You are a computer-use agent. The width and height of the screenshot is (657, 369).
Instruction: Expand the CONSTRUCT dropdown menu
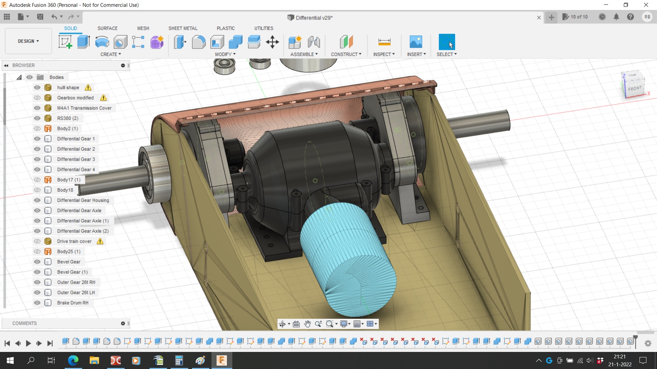tap(346, 54)
